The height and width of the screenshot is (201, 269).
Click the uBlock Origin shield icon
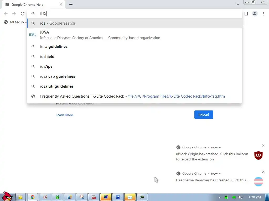click(258, 155)
